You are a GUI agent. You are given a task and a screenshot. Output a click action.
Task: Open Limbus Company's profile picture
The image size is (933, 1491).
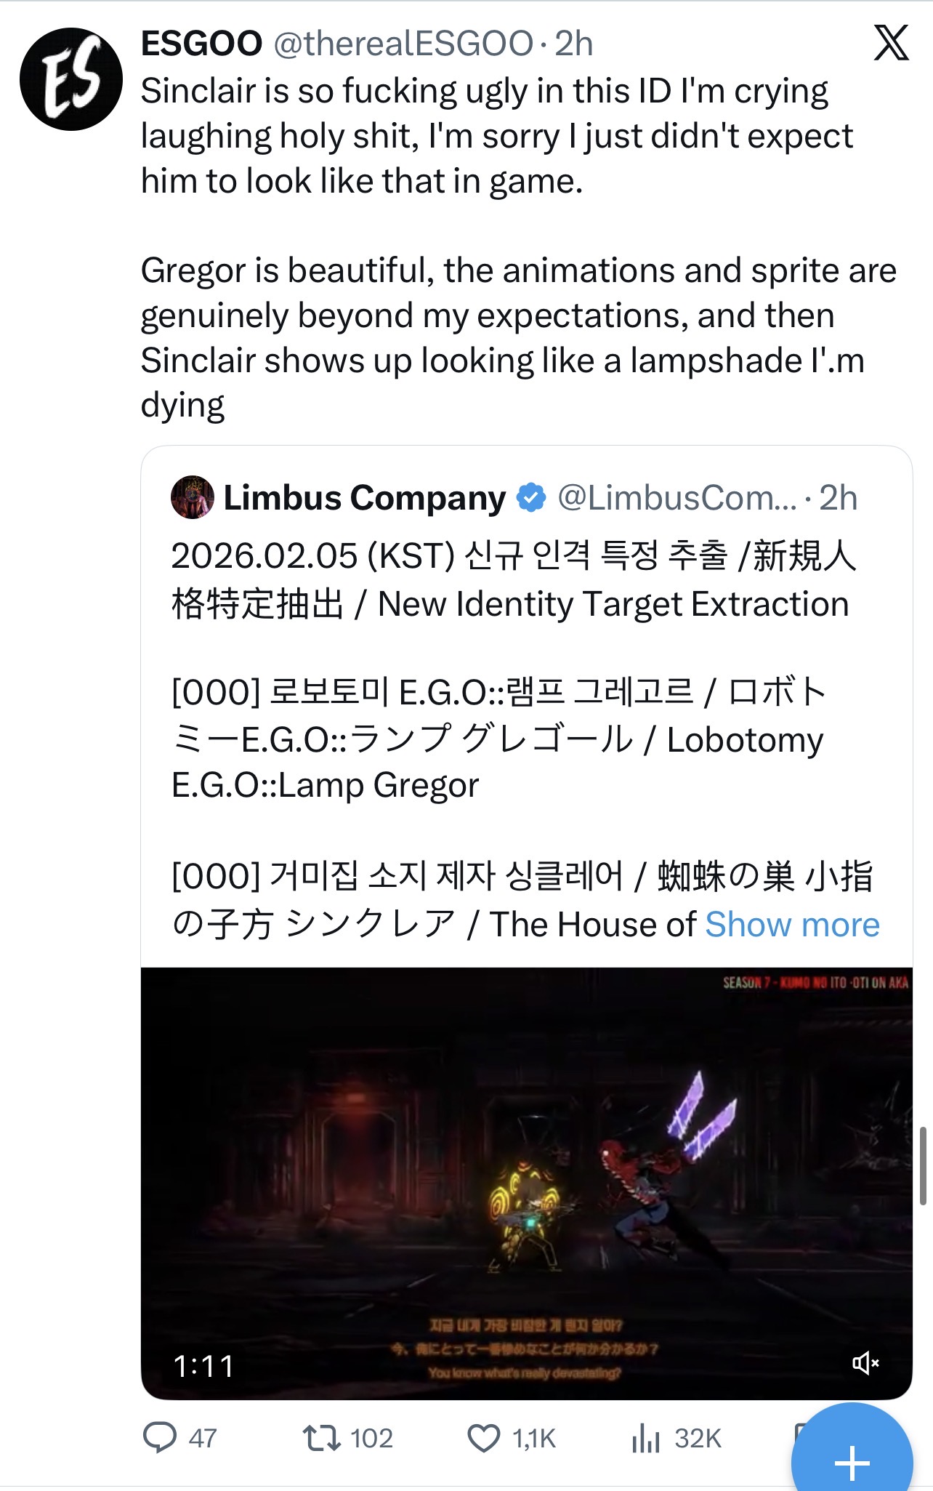(x=192, y=497)
